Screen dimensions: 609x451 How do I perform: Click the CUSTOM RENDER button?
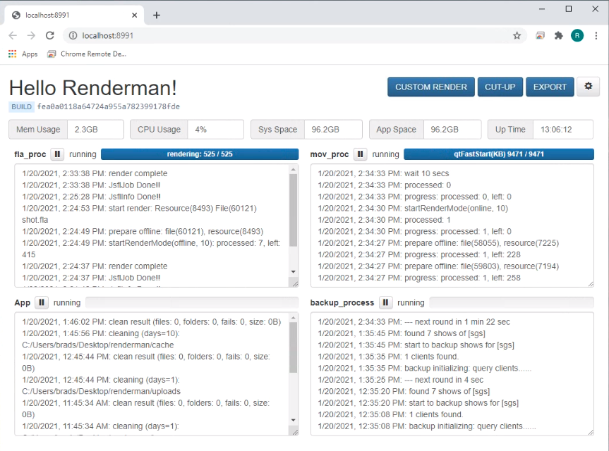click(x=430, y=87)
